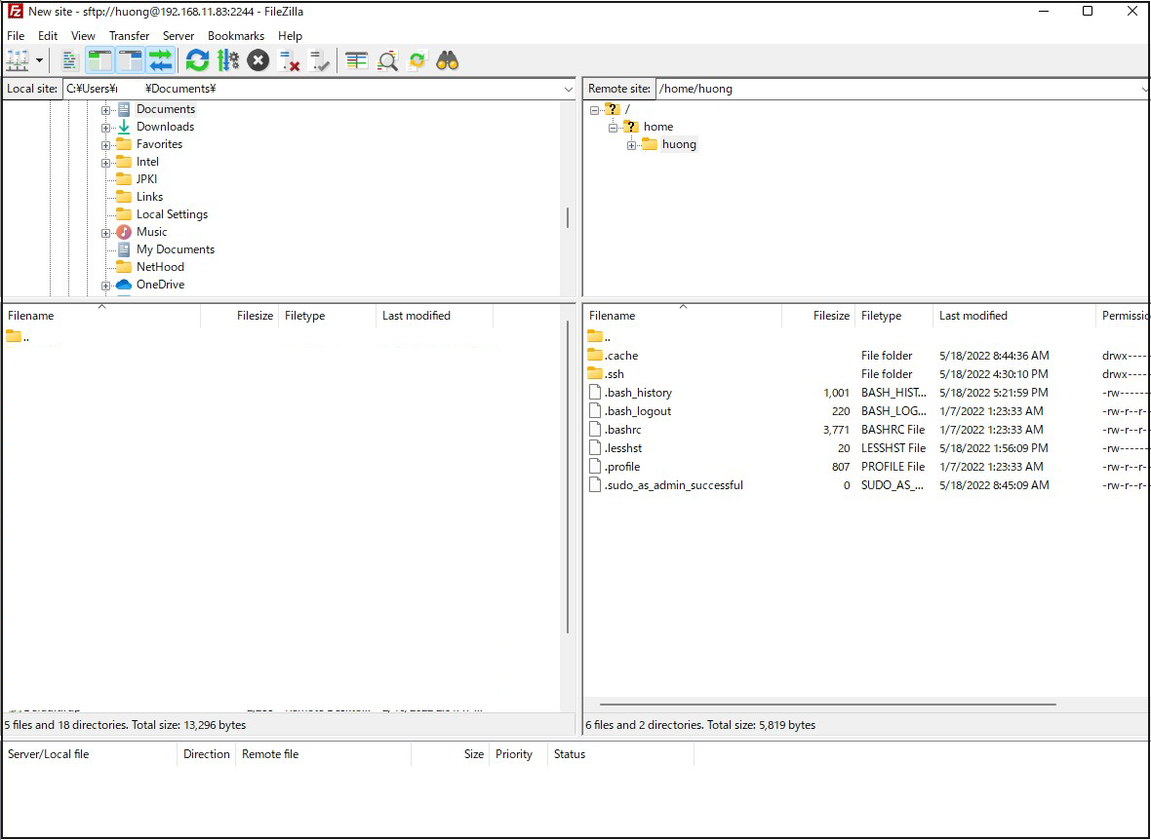Open the Edit menu

[x=48, y=35]
